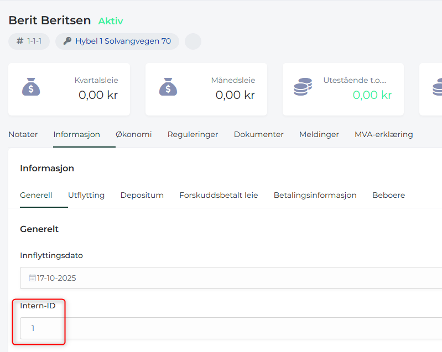The width and height of the screenshot is (442, 352).
Task: Click the Berit Beritsen heading
Action: coord(50,20)
